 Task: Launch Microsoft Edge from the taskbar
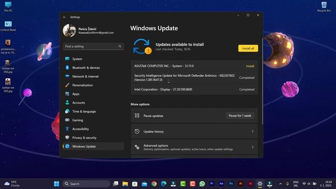pyautogui.click(x=164, y=184)
